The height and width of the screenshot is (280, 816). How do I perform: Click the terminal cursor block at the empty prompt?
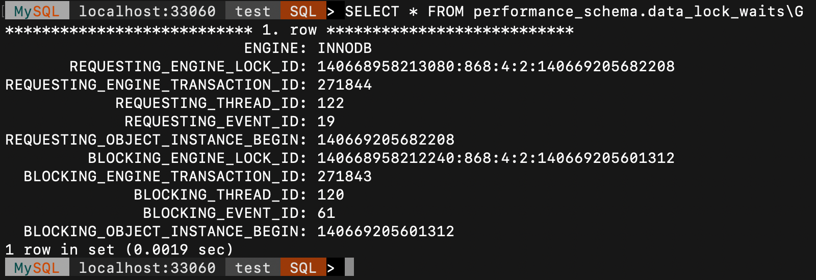tap(349, 267)
